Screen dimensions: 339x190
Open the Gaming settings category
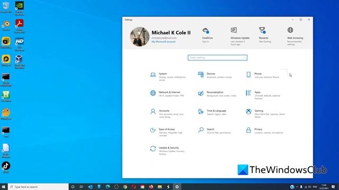click(265, 113)
